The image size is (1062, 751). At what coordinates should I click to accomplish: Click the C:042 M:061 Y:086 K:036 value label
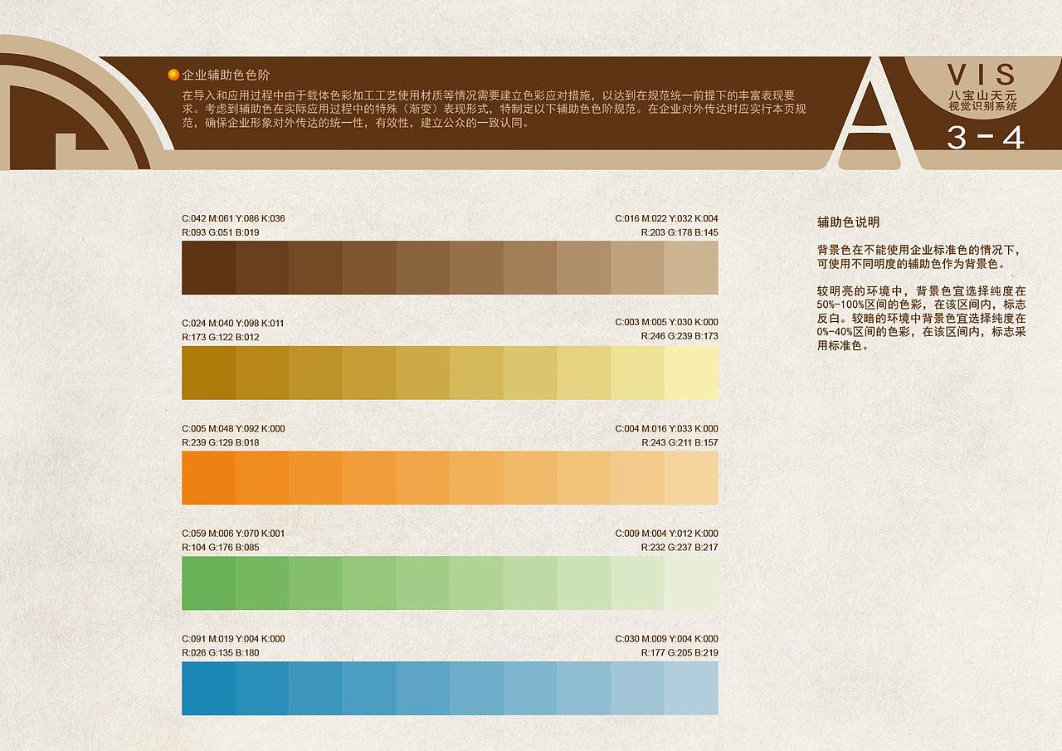tap(232, 218)
